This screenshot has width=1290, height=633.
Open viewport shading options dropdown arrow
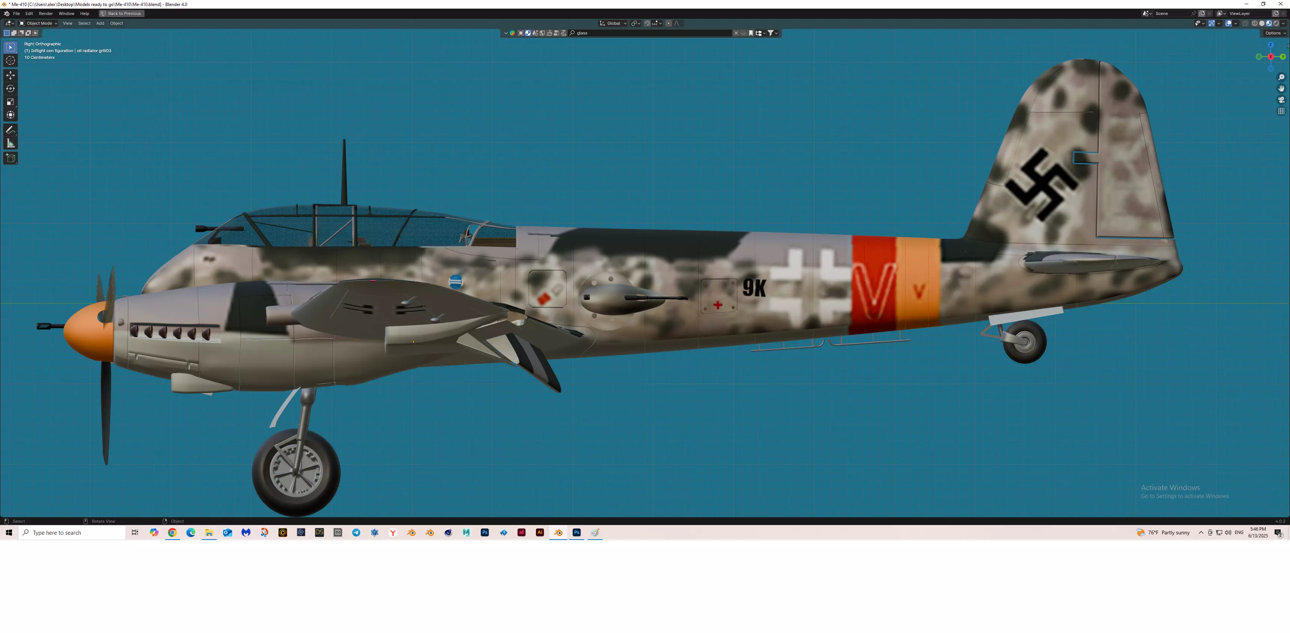(x=1283, y=23)
